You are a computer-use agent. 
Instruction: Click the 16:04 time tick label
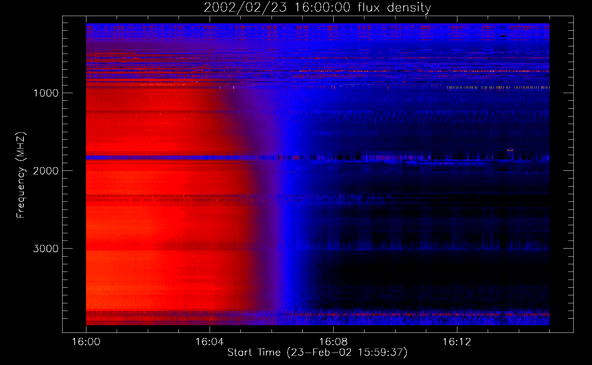coord(209,342)
